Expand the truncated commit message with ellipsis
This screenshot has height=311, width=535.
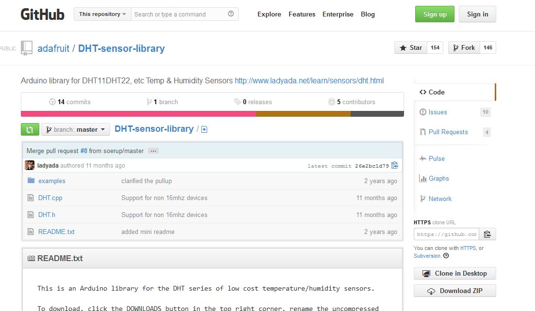153,151
